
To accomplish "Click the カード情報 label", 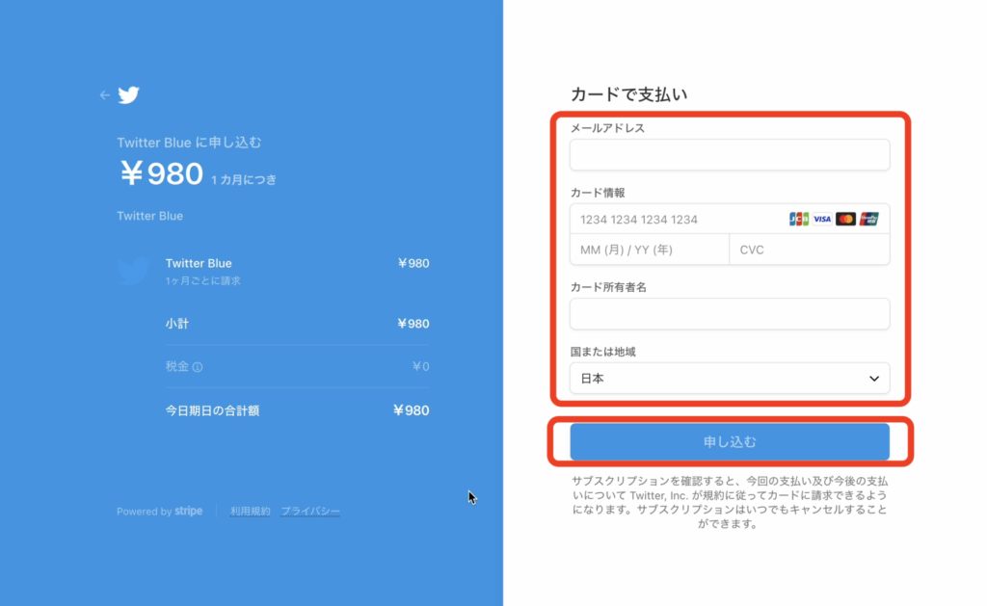I will coord(598,193).
